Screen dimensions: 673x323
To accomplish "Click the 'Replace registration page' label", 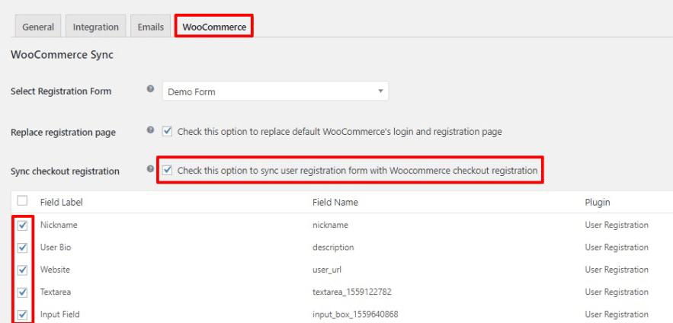I will coord(63,133).
